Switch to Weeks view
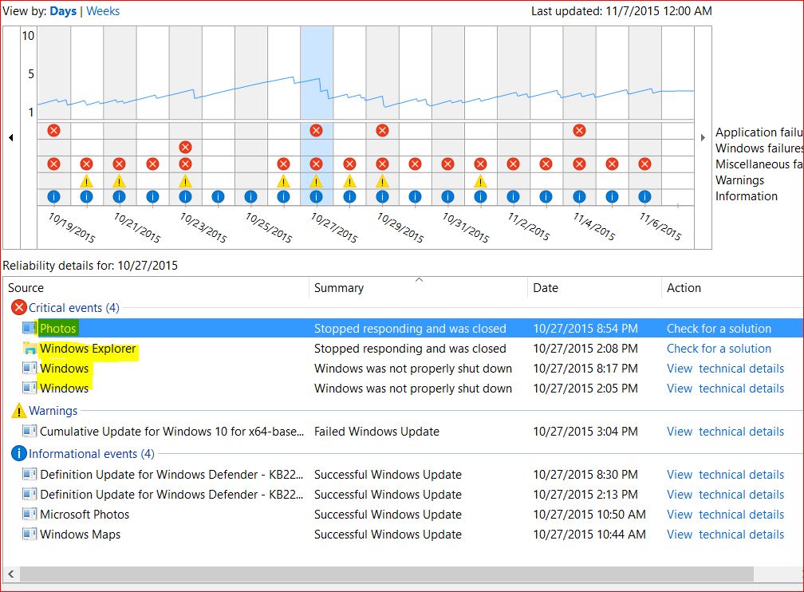804x592 pixels. click(103, 10)
